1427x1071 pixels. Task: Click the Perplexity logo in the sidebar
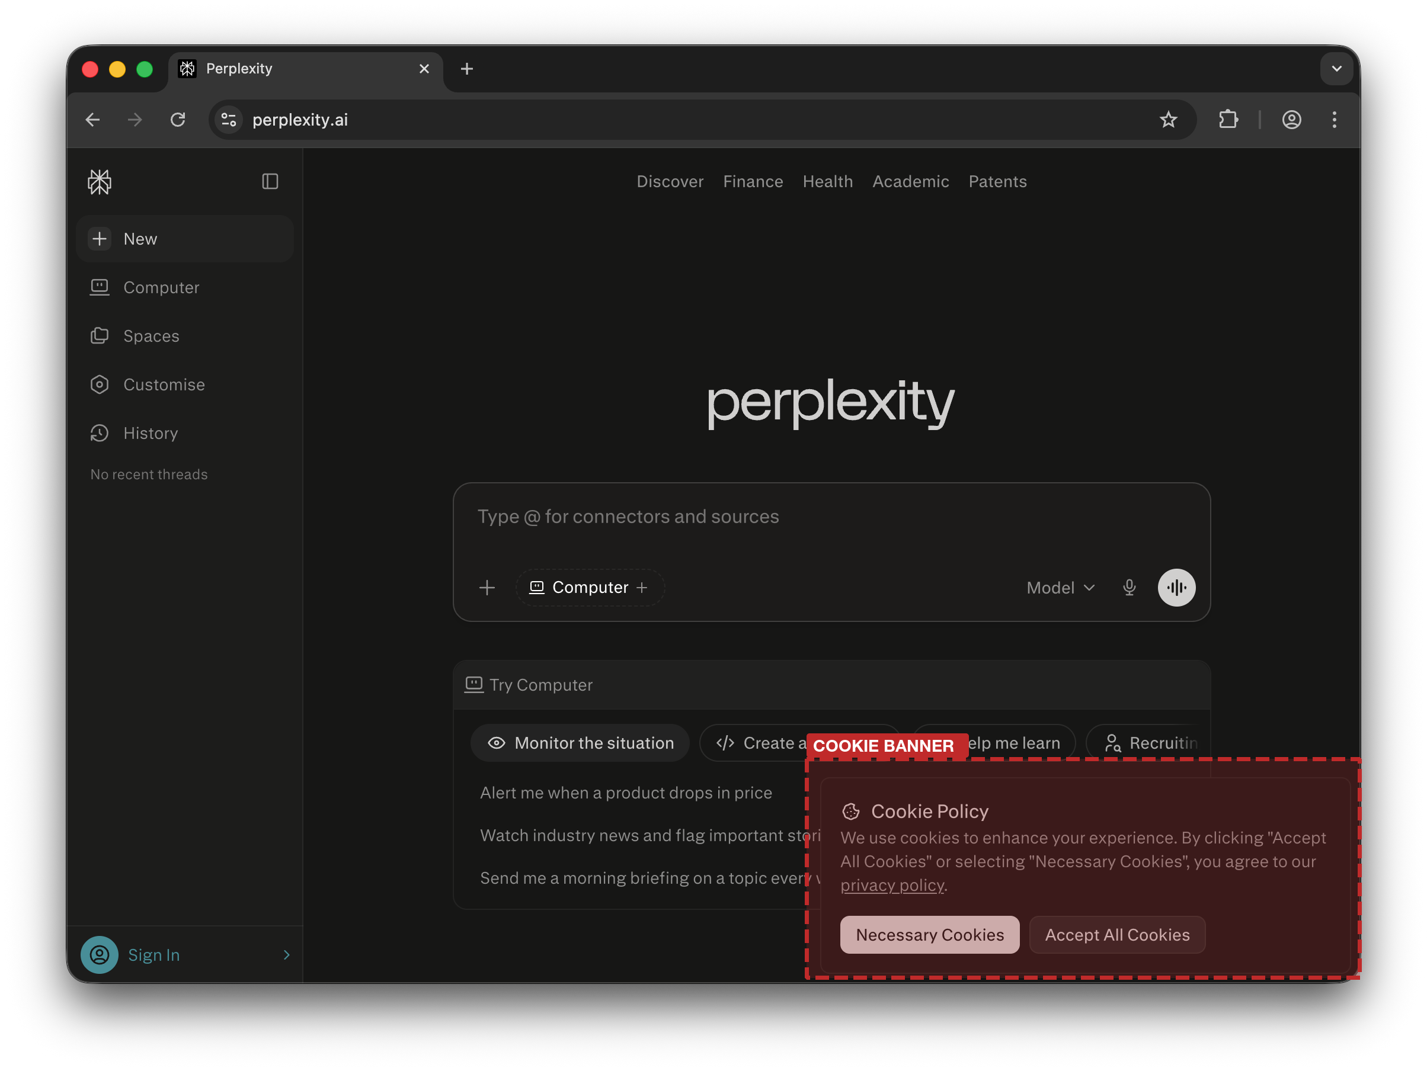[x=100, y=182]
